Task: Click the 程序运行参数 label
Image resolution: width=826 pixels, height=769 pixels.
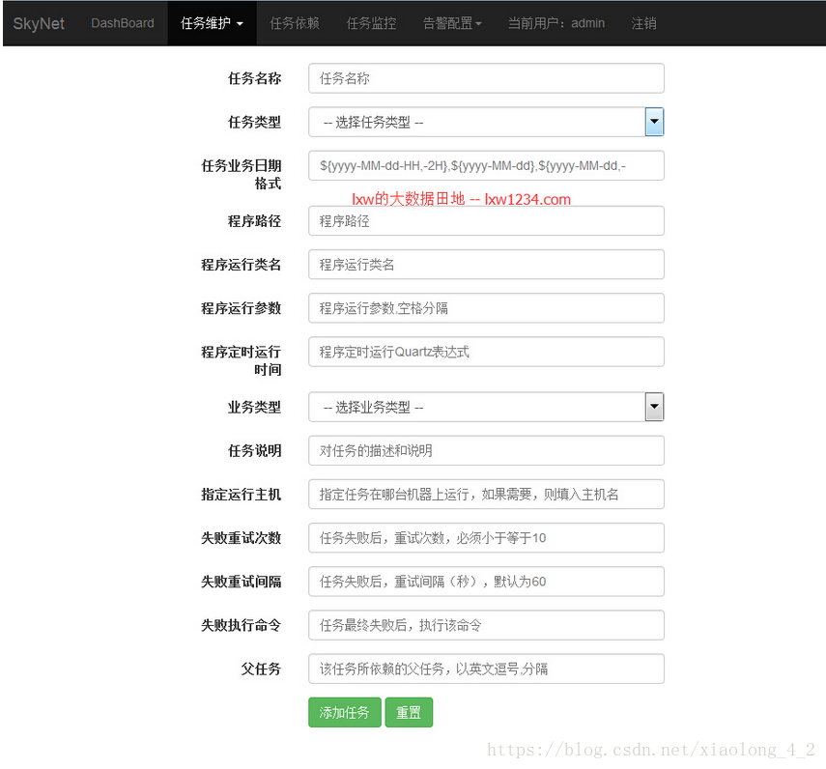Action: coord(242,308)
